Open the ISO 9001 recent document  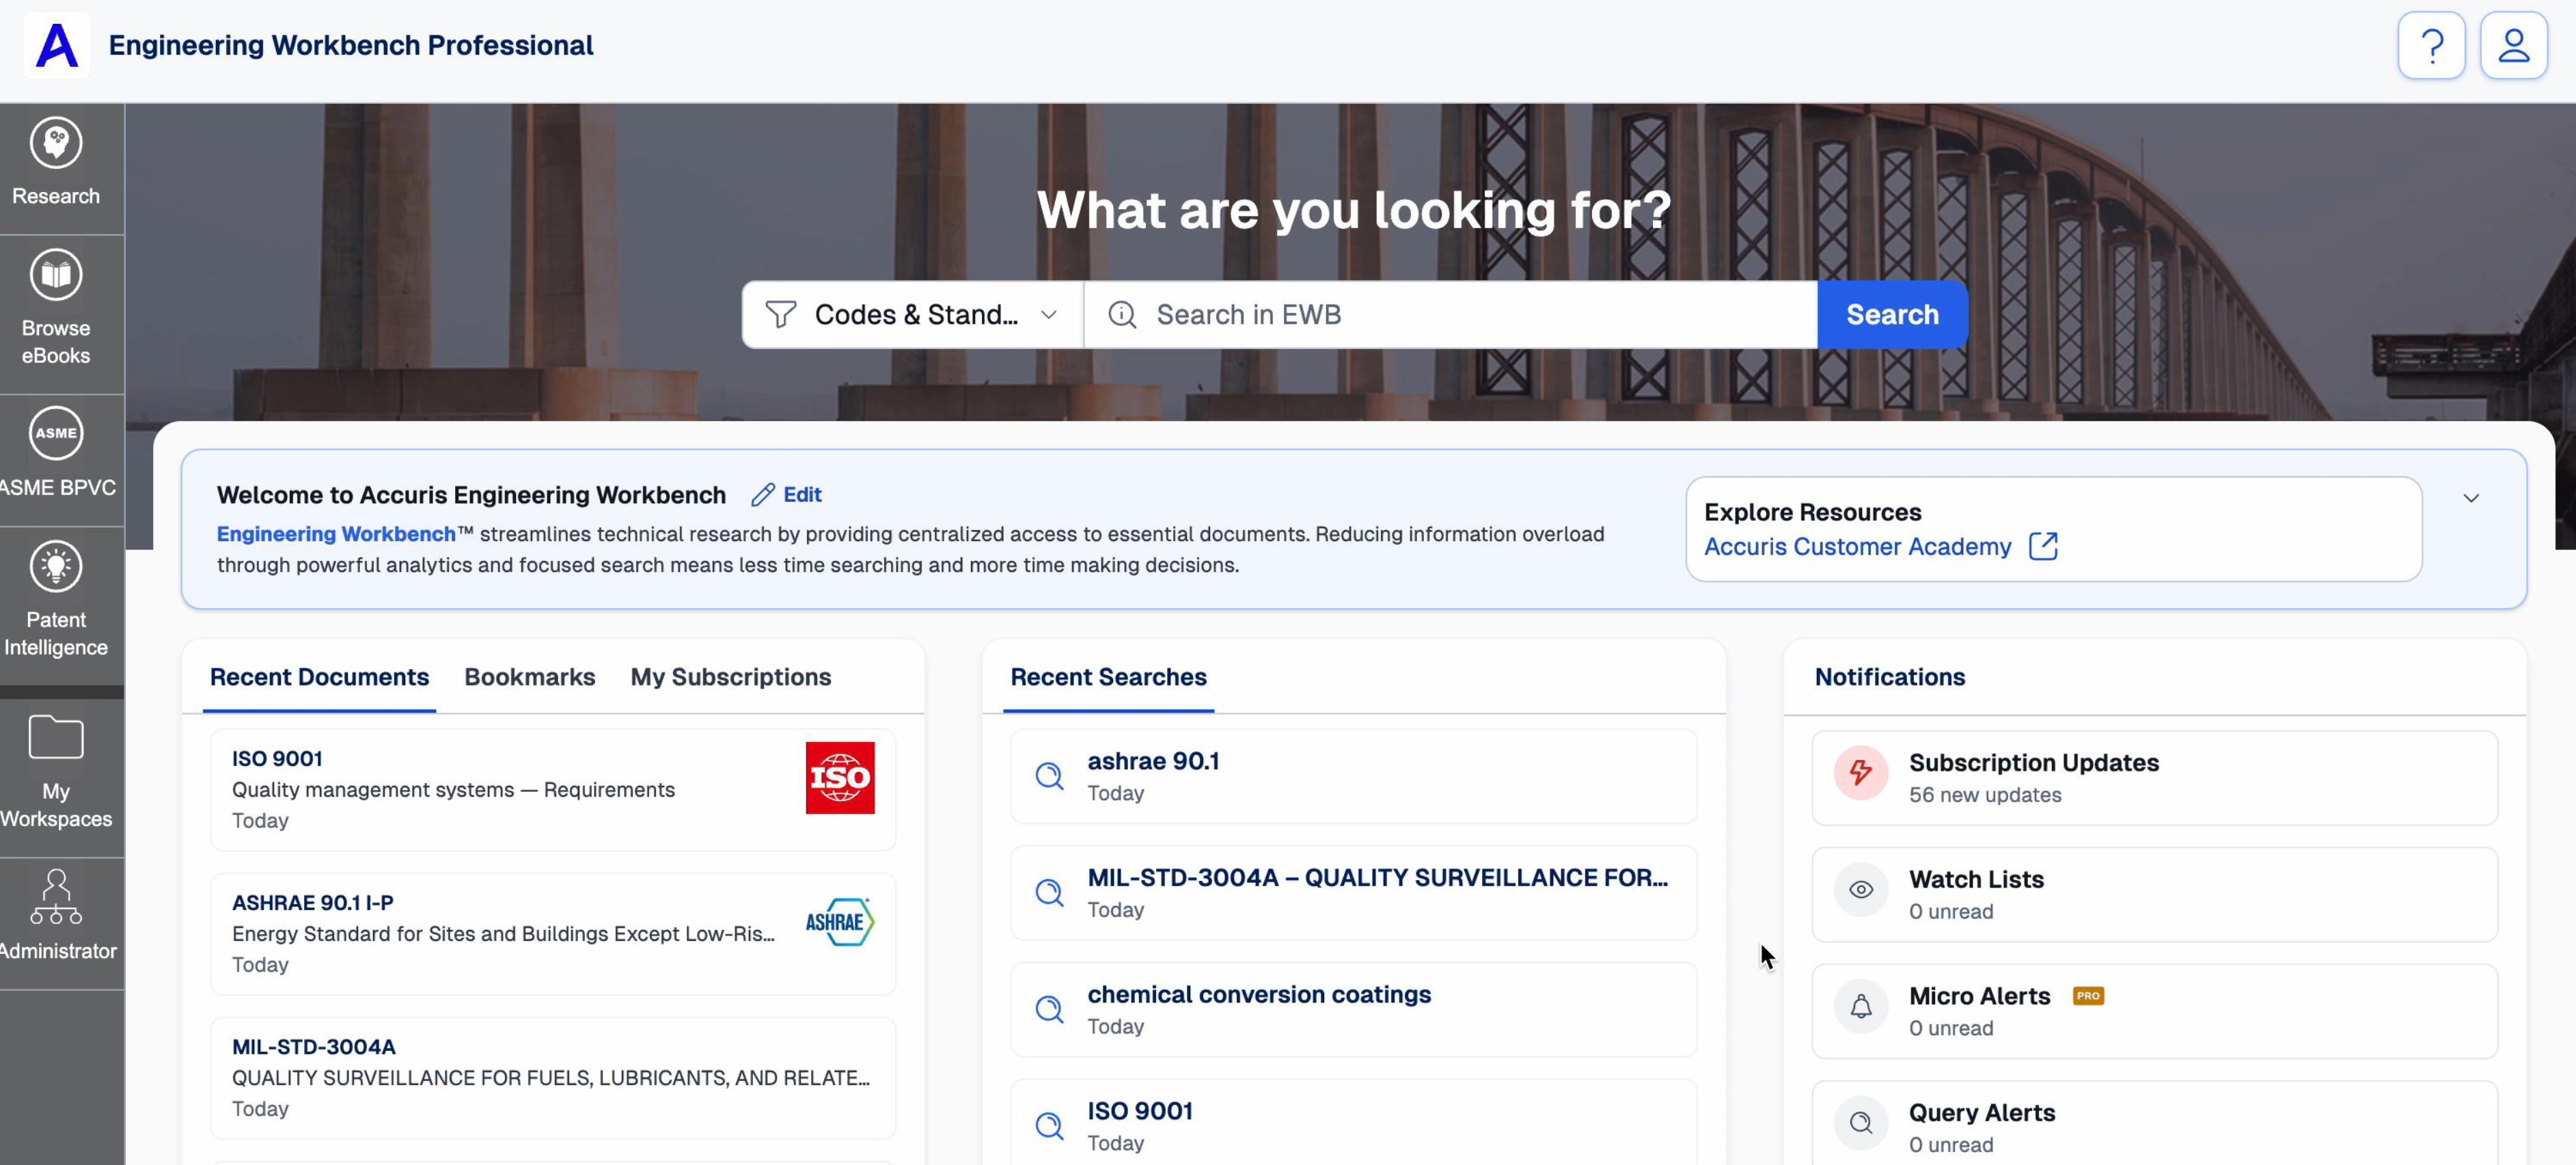point(553,790)
